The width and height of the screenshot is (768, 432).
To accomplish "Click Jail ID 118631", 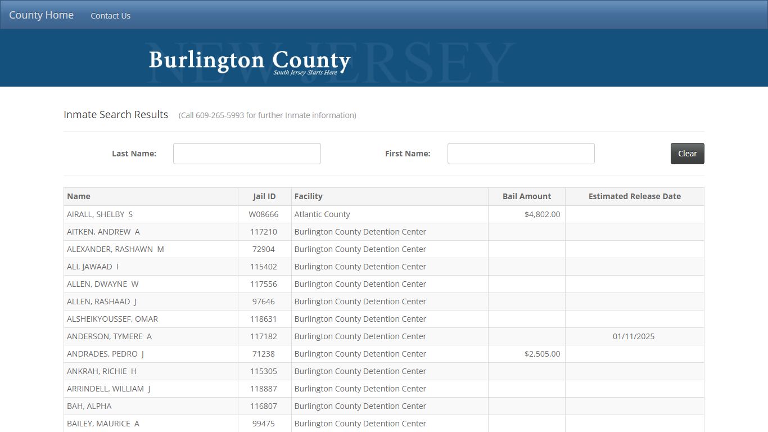I will point(264,319).
